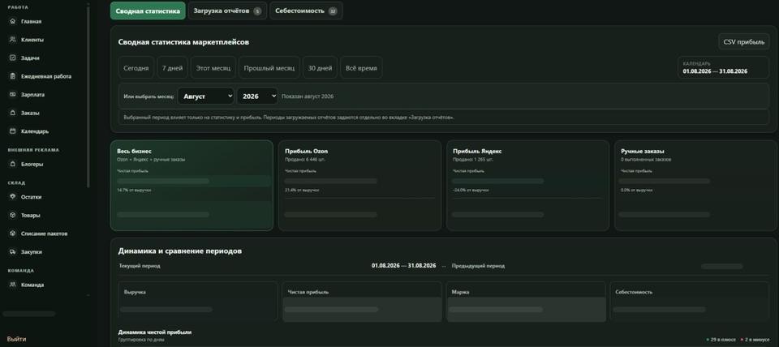Click '0.0% от выручки' text
The width and height of the screenshot is (779, 347).
click(637, 191)
